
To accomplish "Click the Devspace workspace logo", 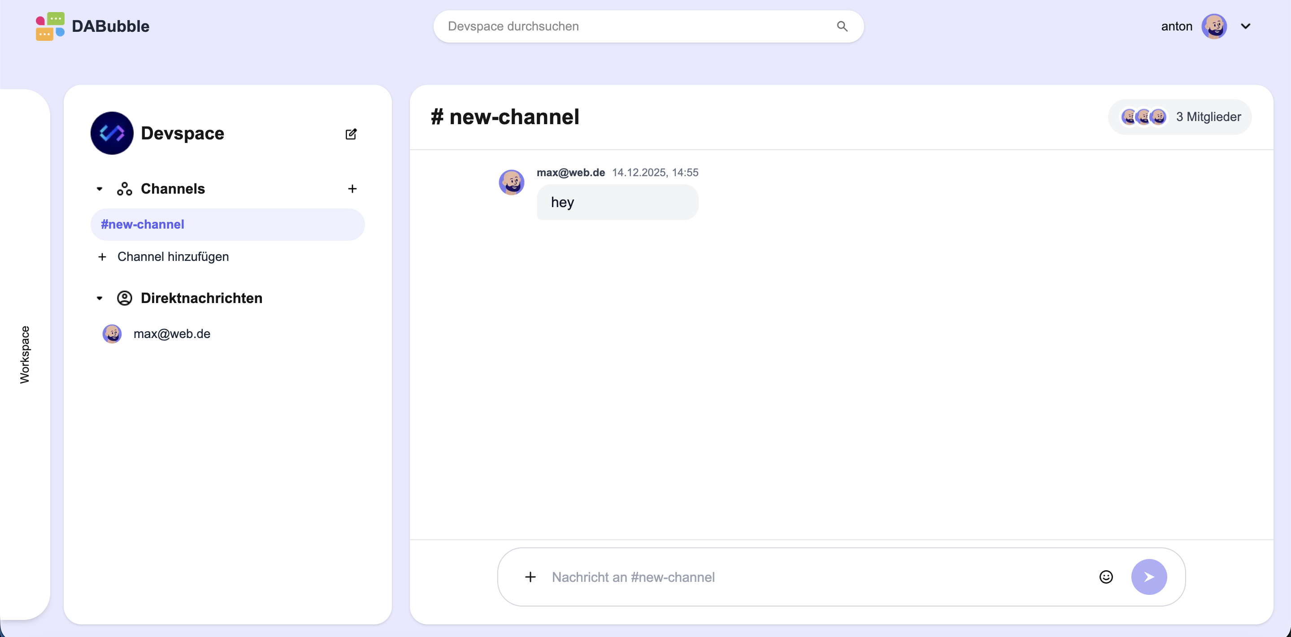I will pyautogui.click(x=112, y=133).
